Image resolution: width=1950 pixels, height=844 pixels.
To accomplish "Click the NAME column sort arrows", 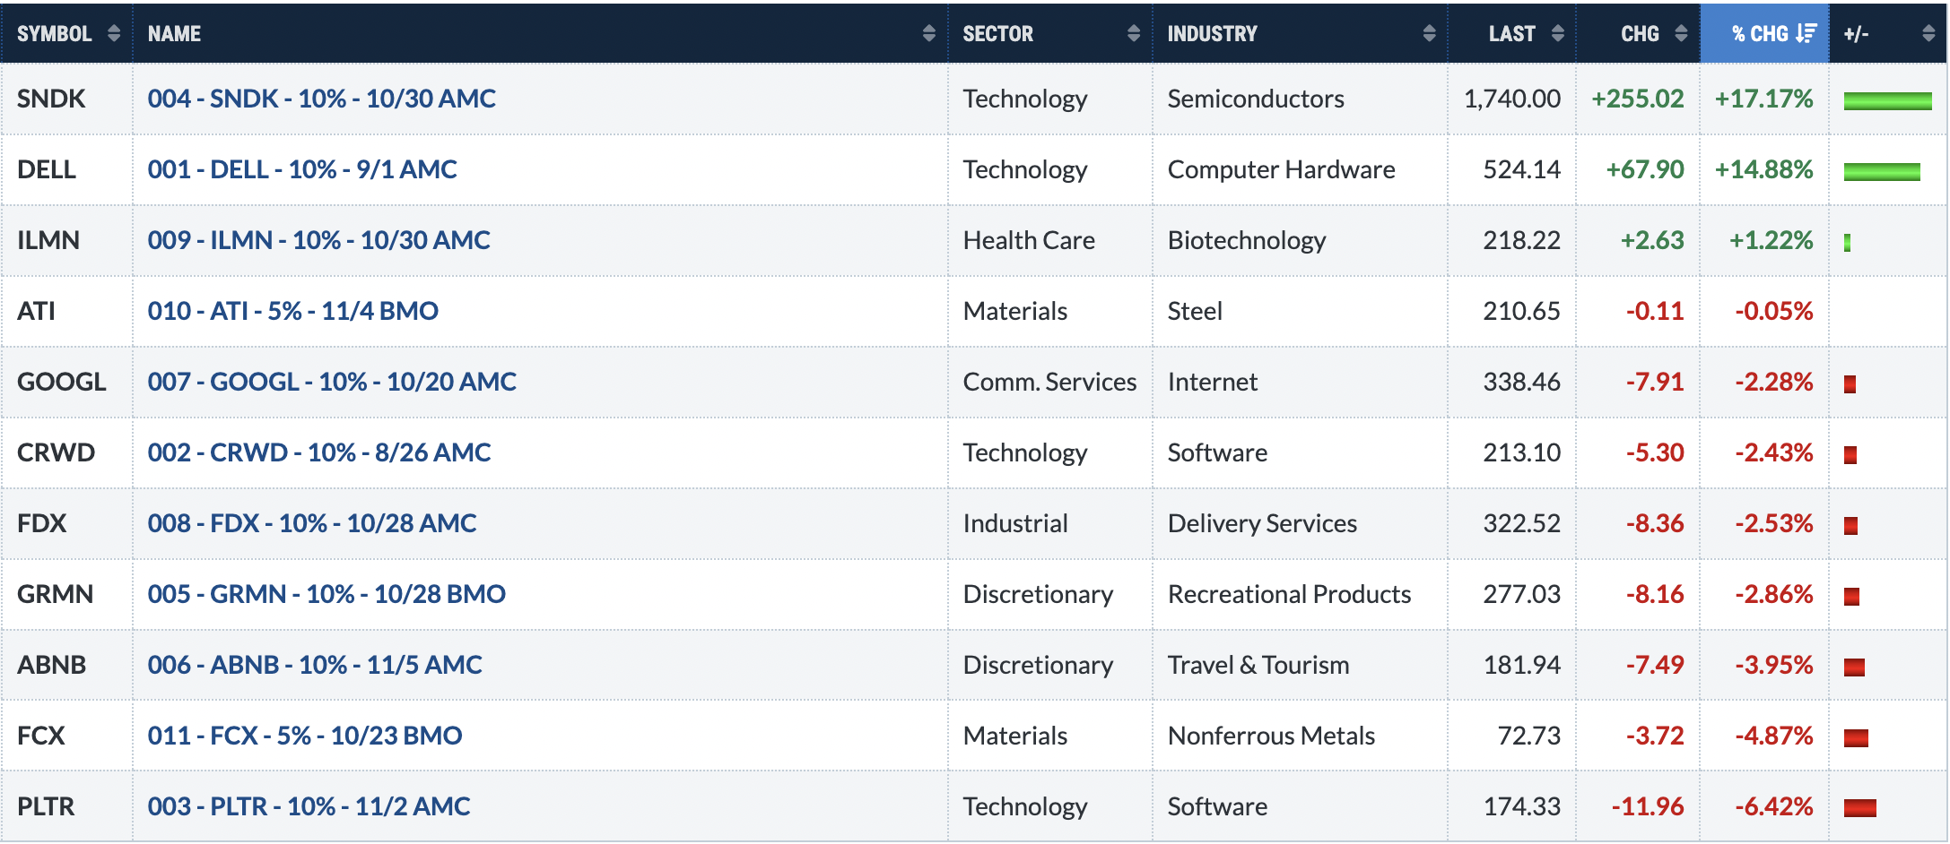I will point(928,33).
